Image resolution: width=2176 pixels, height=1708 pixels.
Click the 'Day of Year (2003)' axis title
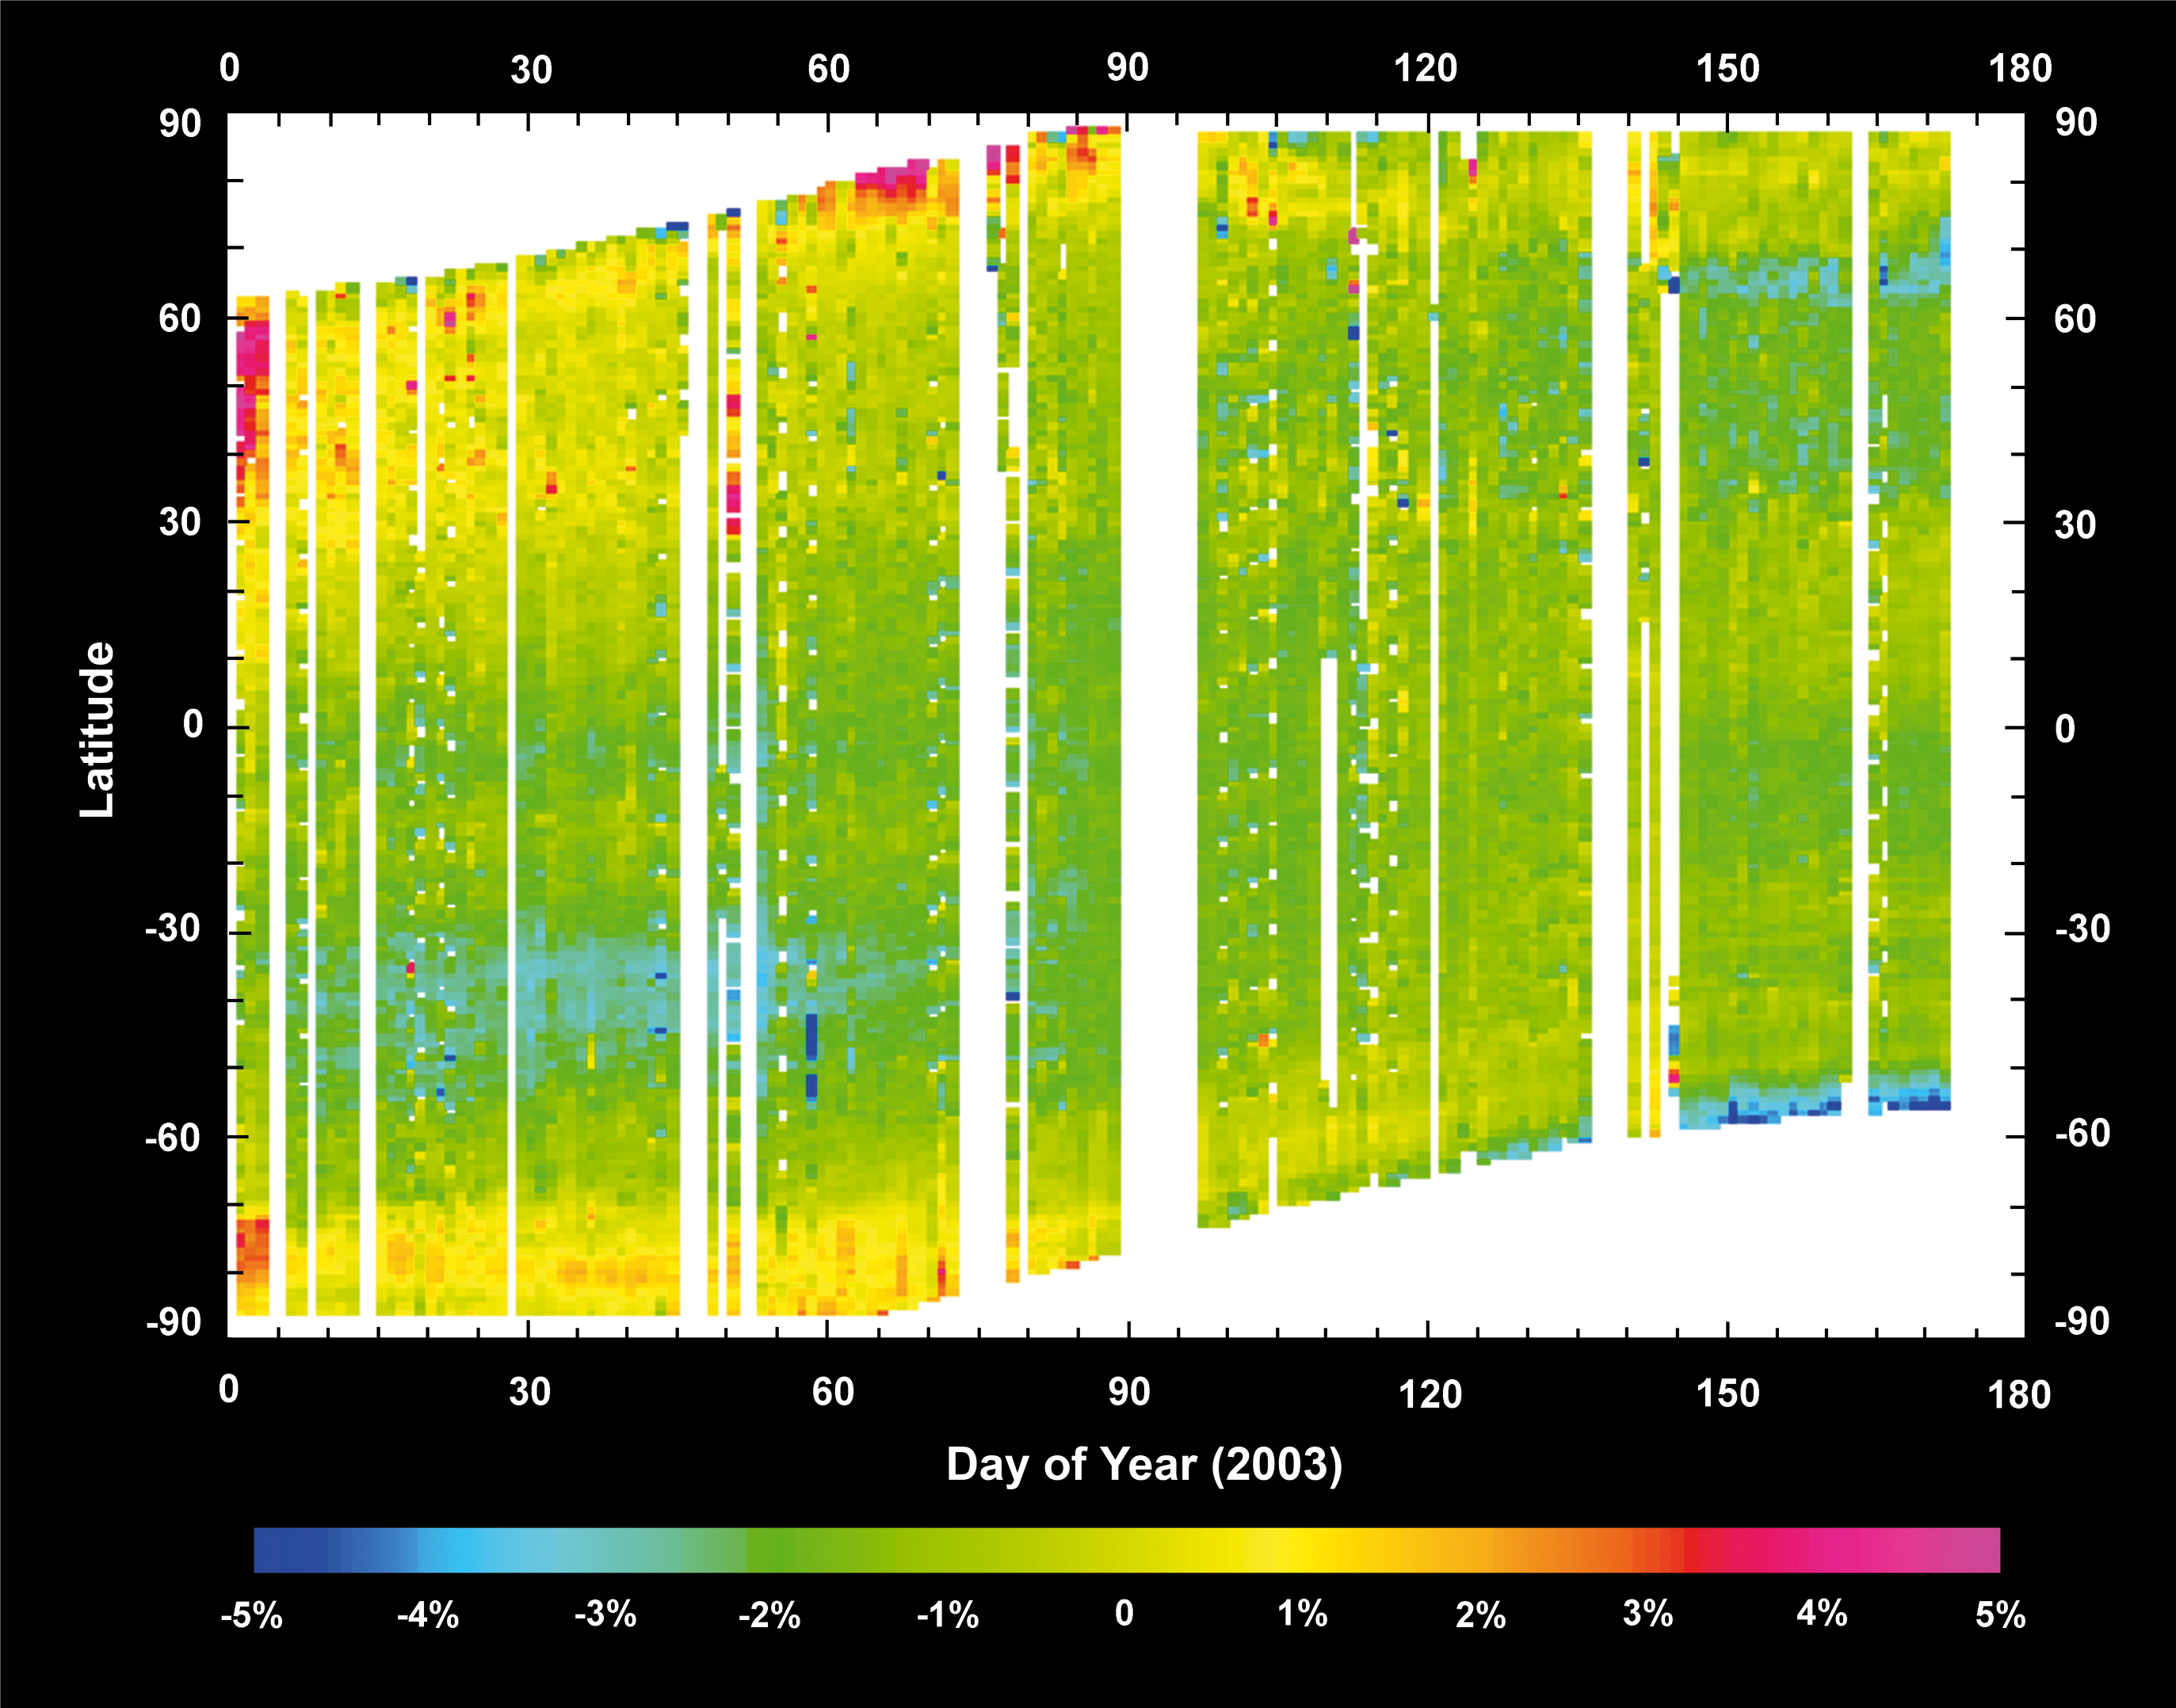[1144, 1465]
